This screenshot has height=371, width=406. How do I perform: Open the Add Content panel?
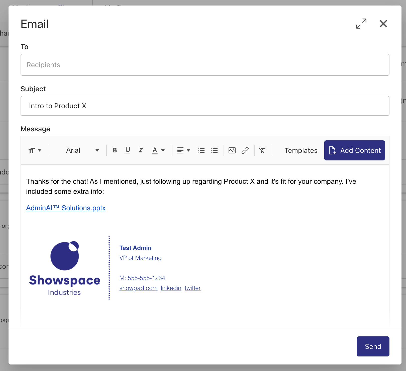[x=354, y=150]
